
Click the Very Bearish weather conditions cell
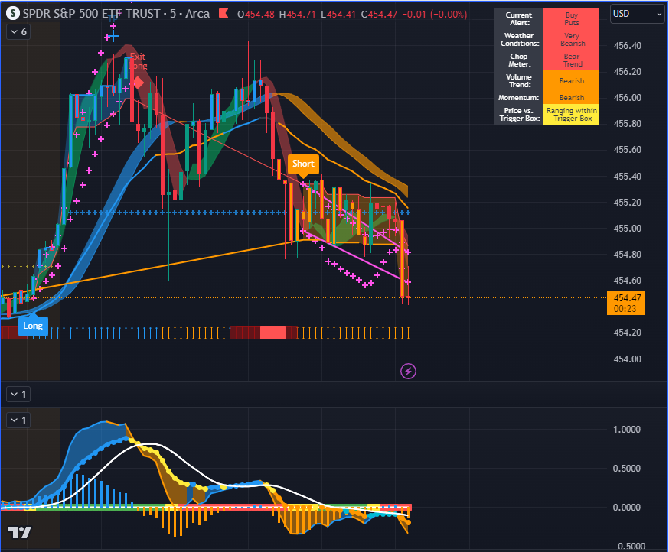(571, 40)
